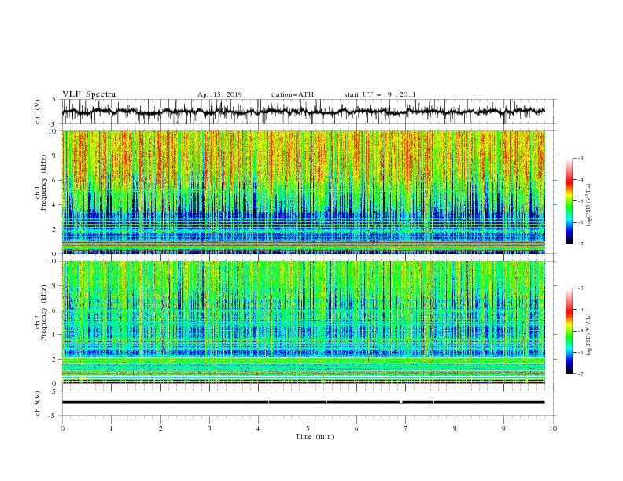Click time-axis tick label 3
The image size is (623, 481).
tap(209, 428)
